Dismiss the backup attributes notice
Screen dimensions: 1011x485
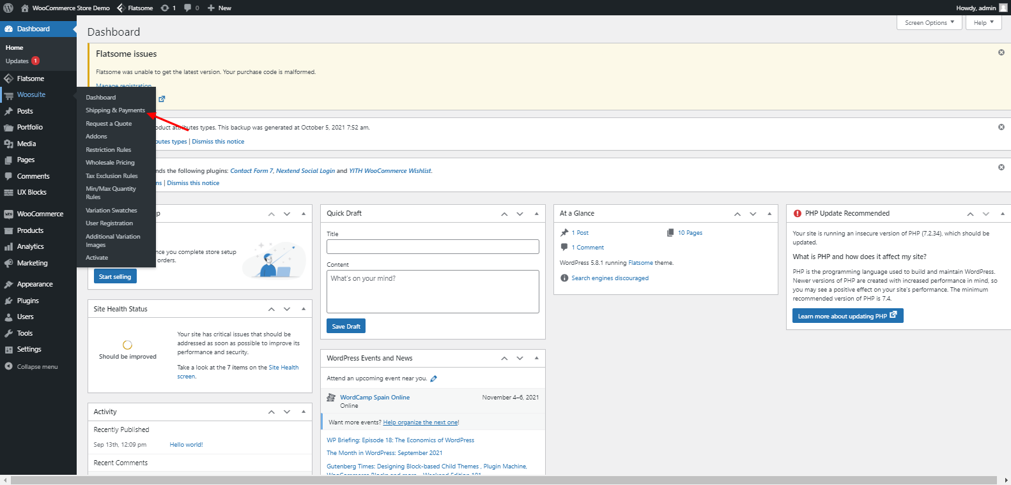coord(1001,127)
